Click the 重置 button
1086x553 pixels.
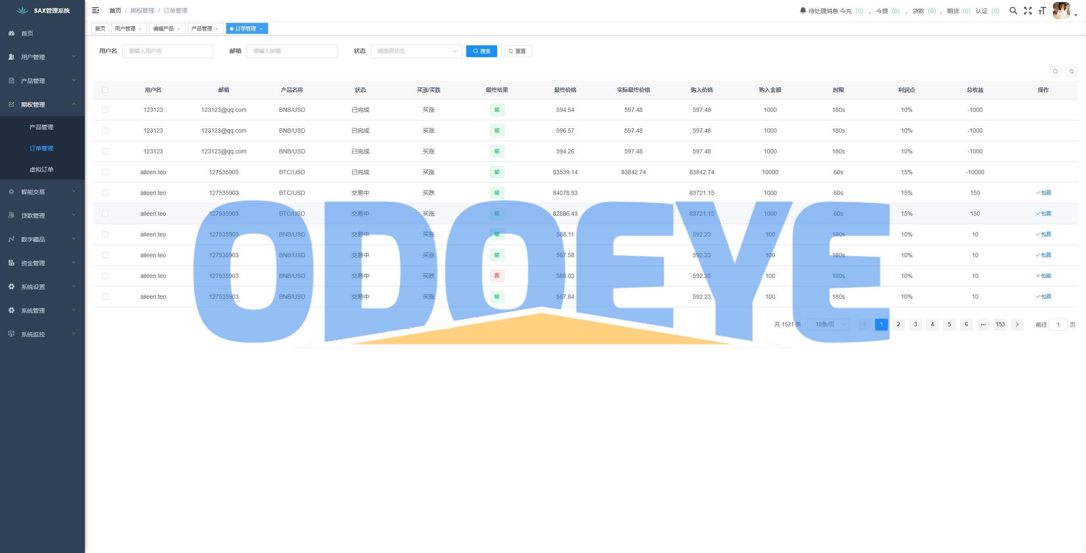tap(517, 51)
